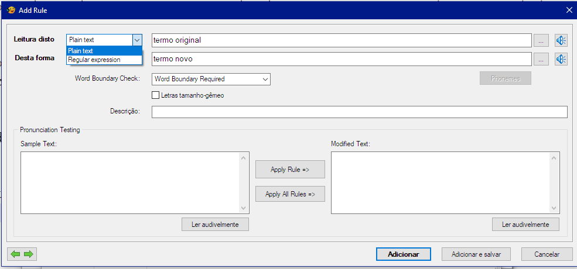Click 'Ler audivelmente' under Modified Text

click(x=525, y=225)
